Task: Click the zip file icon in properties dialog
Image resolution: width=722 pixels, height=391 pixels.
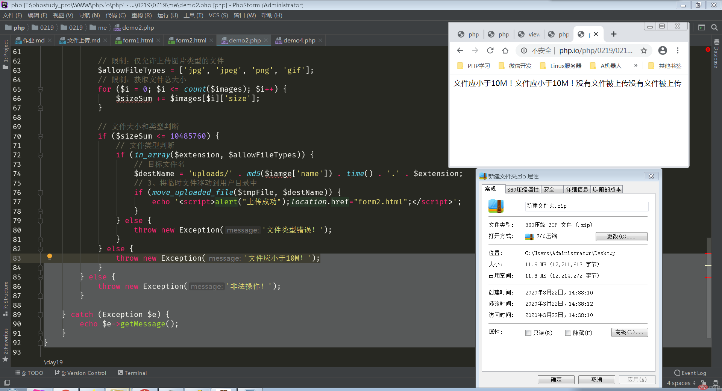Action: coord(496,206)
